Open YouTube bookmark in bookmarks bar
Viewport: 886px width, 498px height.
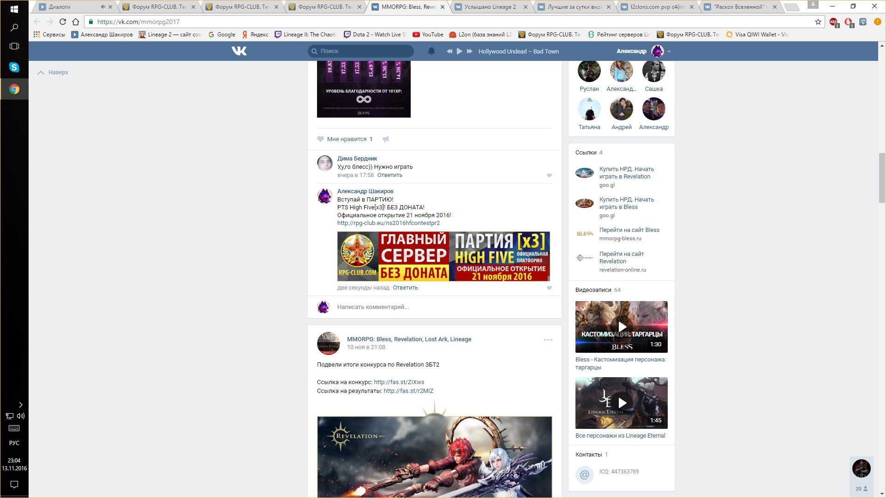tap(428, 35)
